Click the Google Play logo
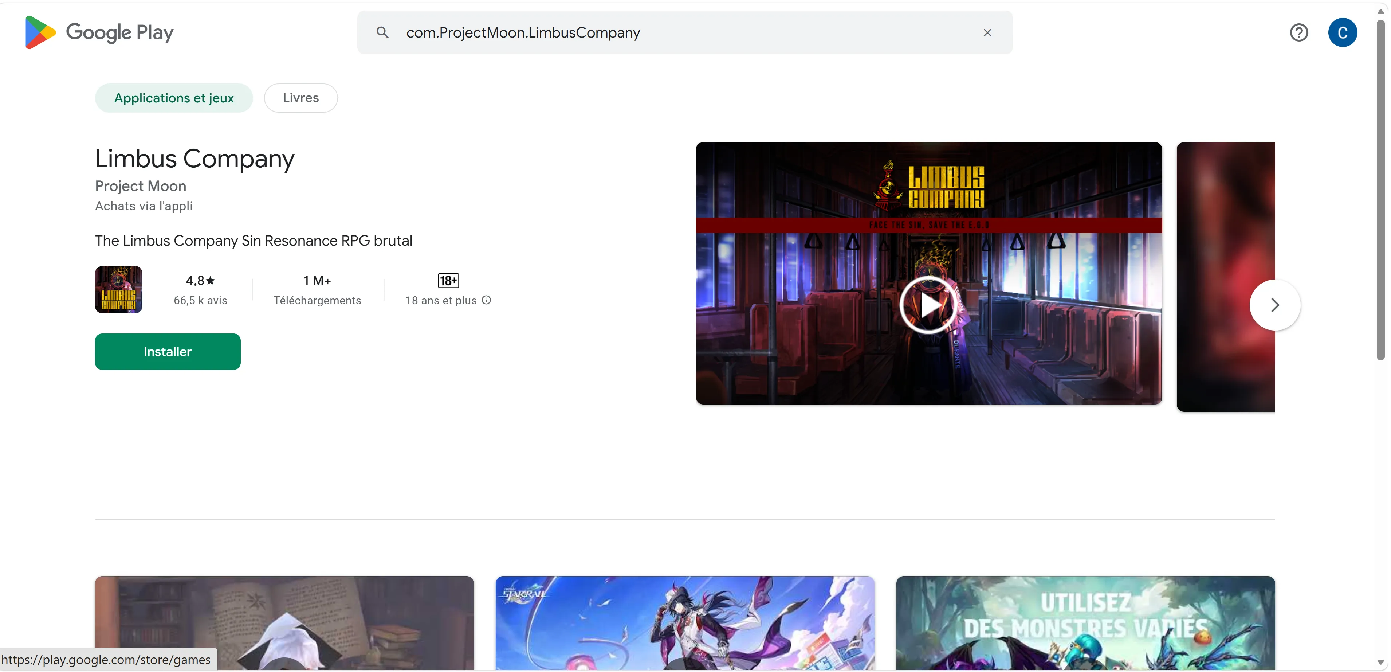 pyautogui.click(x=99, y=32)
